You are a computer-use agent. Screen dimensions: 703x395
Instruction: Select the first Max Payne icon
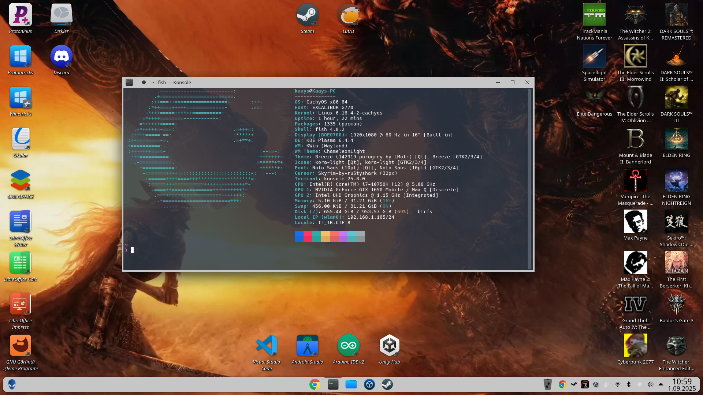click(x=635, y=222)
